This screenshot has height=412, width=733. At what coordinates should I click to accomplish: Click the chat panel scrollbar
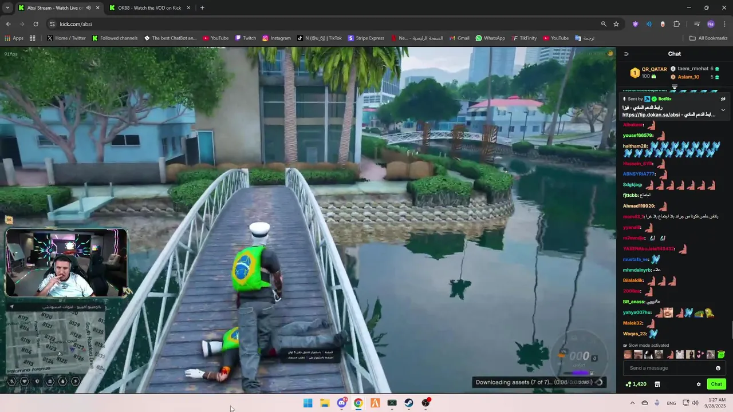tap(731, 330)
